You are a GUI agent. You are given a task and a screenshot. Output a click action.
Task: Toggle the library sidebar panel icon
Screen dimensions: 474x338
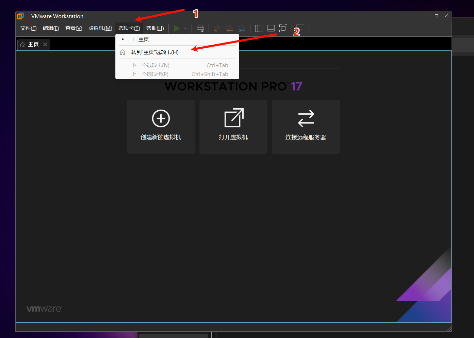pos(259,28)
